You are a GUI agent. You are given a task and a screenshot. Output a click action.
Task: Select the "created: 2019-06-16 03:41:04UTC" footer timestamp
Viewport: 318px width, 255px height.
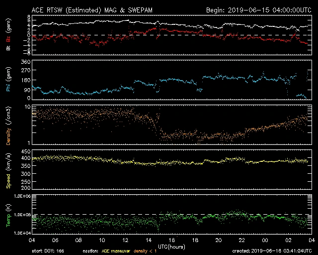click(x=272, y=251)
